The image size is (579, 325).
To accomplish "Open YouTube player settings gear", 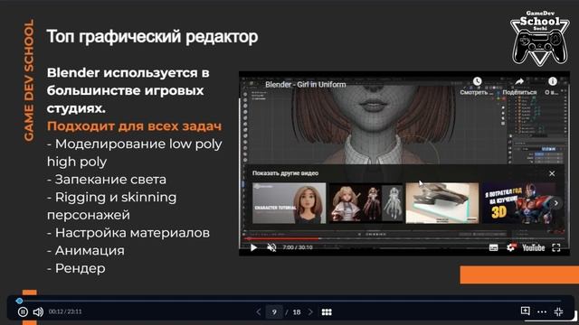I will (511, 247).
